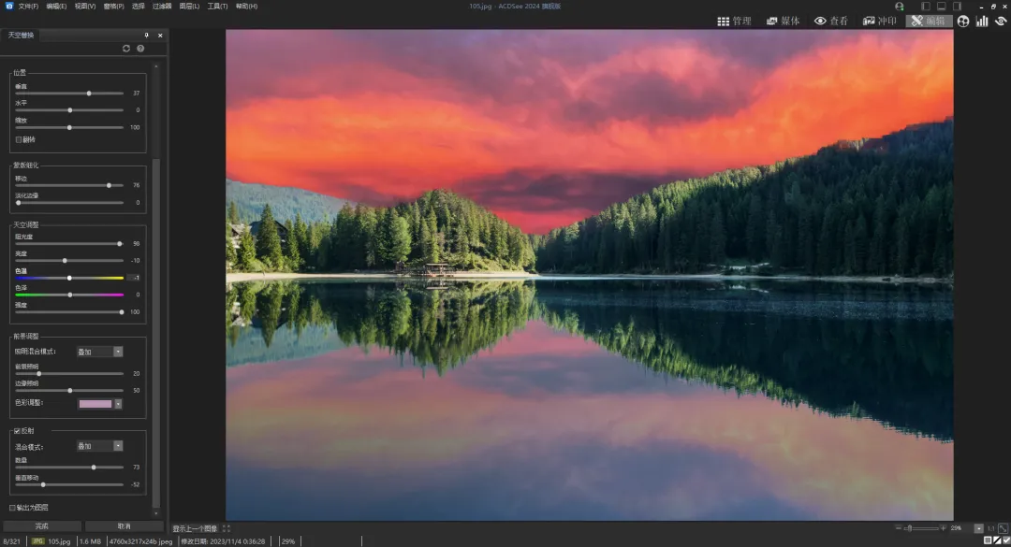Viewport: 1011px width, 547px height.
Task: Click 显示上一个图像 button
Action: [x=195, y=529]
